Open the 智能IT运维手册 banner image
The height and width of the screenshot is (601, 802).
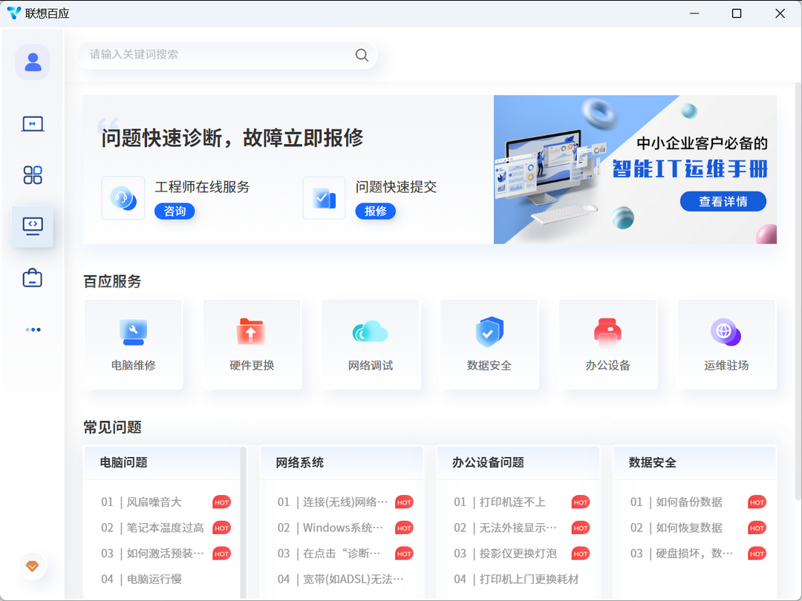click(x=635, y=169)
